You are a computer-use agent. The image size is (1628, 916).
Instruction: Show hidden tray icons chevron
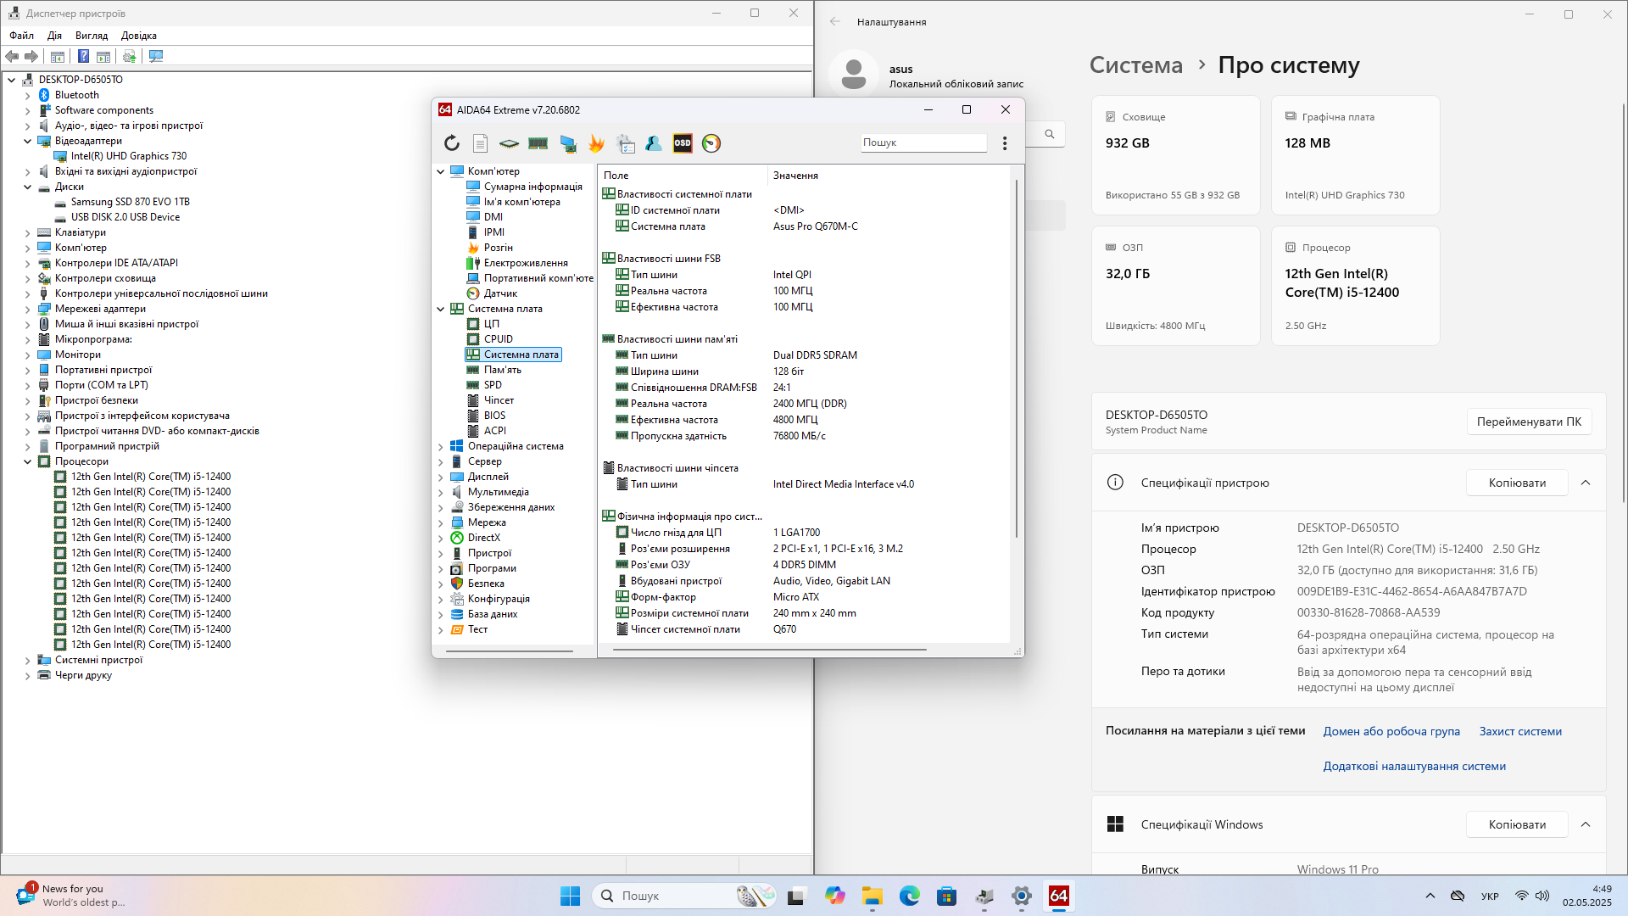pyautogui.click(x=1430, y=896)
